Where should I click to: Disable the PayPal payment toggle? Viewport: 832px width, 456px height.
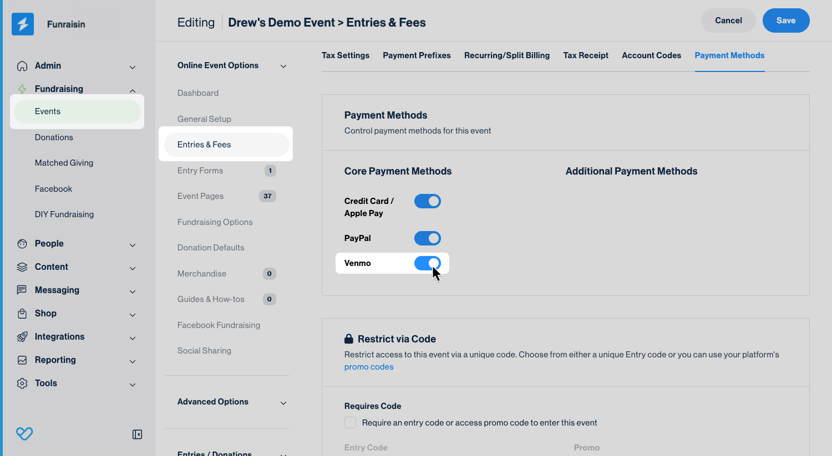point(427,238)
